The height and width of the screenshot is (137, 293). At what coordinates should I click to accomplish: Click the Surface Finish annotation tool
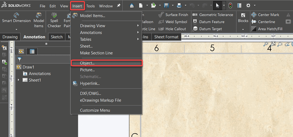(173, 15)
